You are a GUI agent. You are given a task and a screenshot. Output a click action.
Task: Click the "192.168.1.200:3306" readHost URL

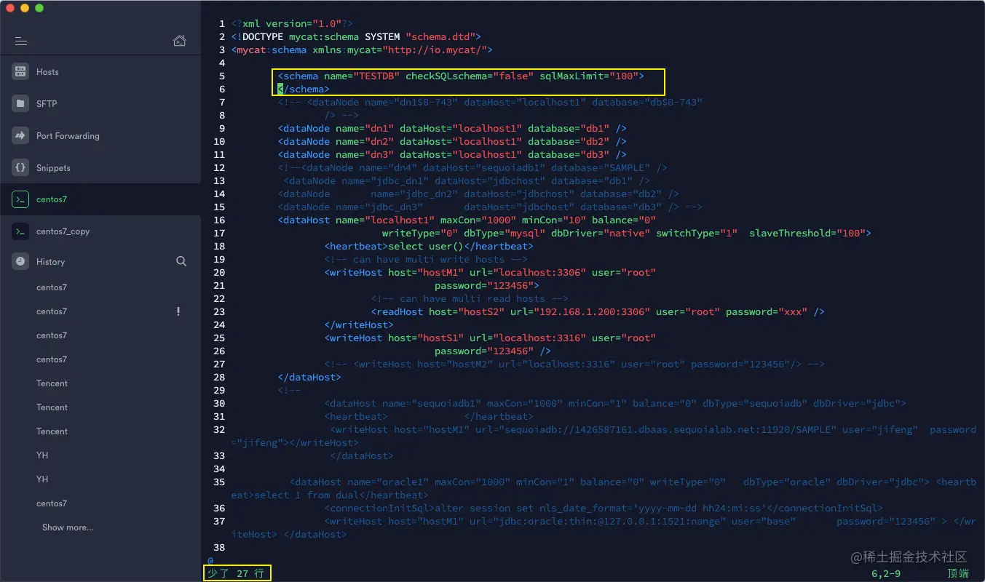click(x=592, y=312)
